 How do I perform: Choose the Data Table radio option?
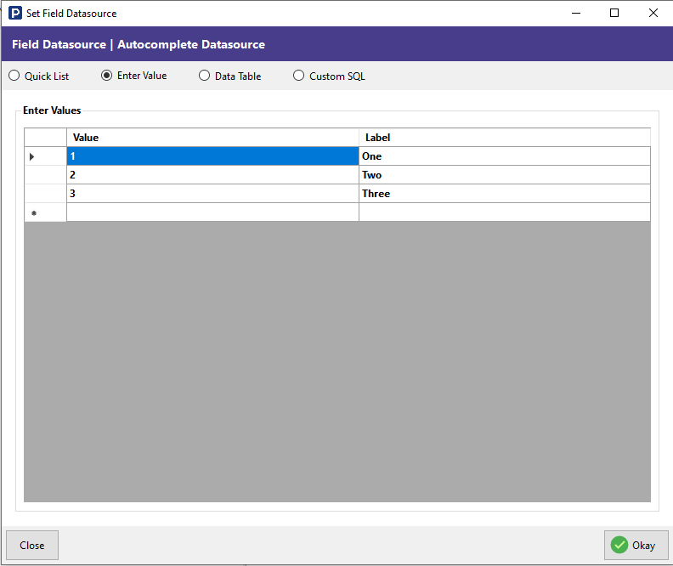(x=204, y=76)
